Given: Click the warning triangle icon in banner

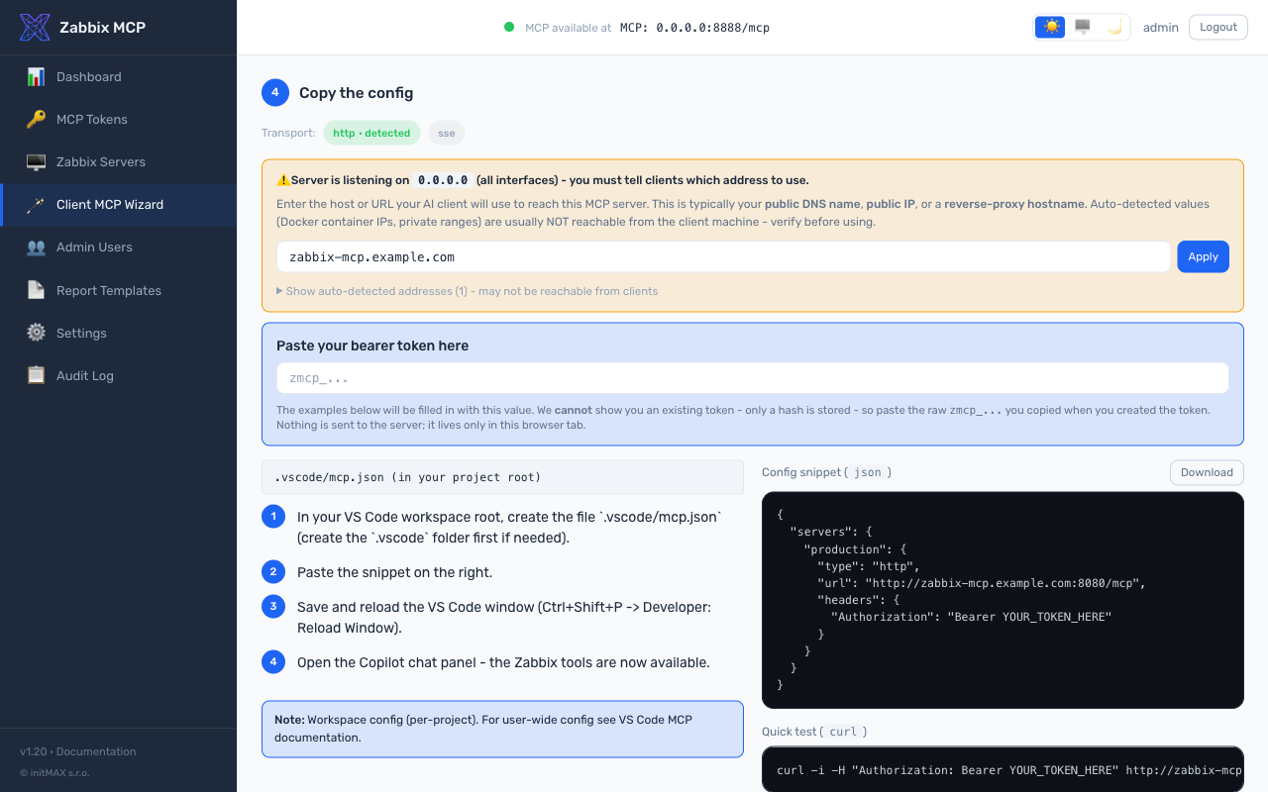Looking at the screenshot, I should [x=283, y=180].
